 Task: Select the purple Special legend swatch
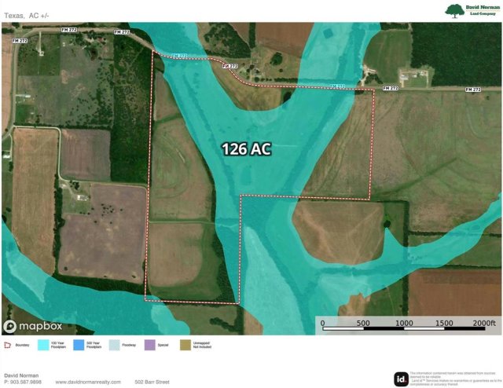150,345
